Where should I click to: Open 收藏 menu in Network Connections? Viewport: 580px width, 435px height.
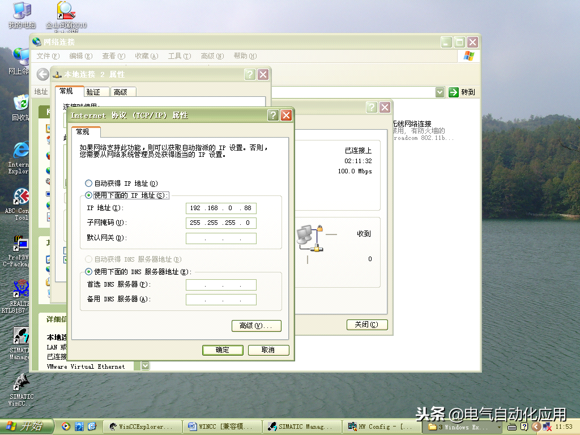147,56
